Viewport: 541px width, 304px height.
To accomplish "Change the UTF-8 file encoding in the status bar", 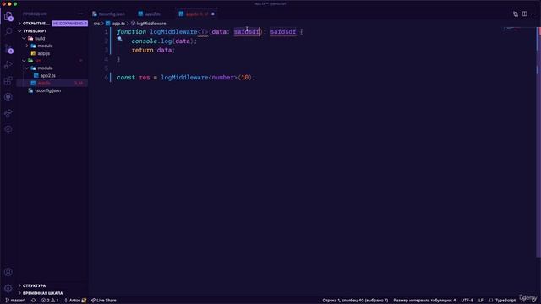I will point(467,301).
